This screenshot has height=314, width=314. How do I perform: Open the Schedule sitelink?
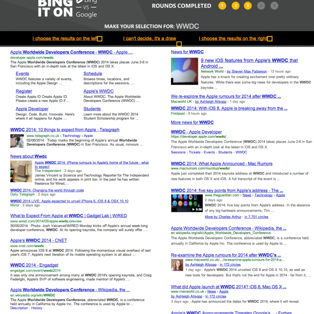coord(93,74)
